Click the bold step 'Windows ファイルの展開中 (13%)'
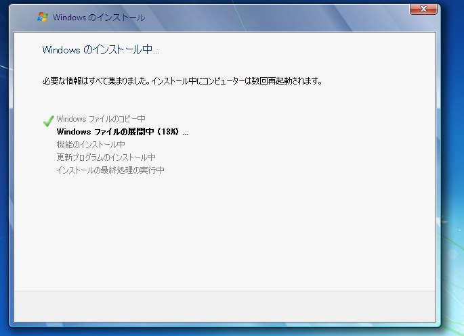 pos(123,132)
